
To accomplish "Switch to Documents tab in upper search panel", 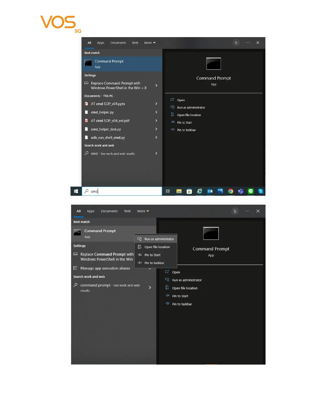I will tap(118, 43).
